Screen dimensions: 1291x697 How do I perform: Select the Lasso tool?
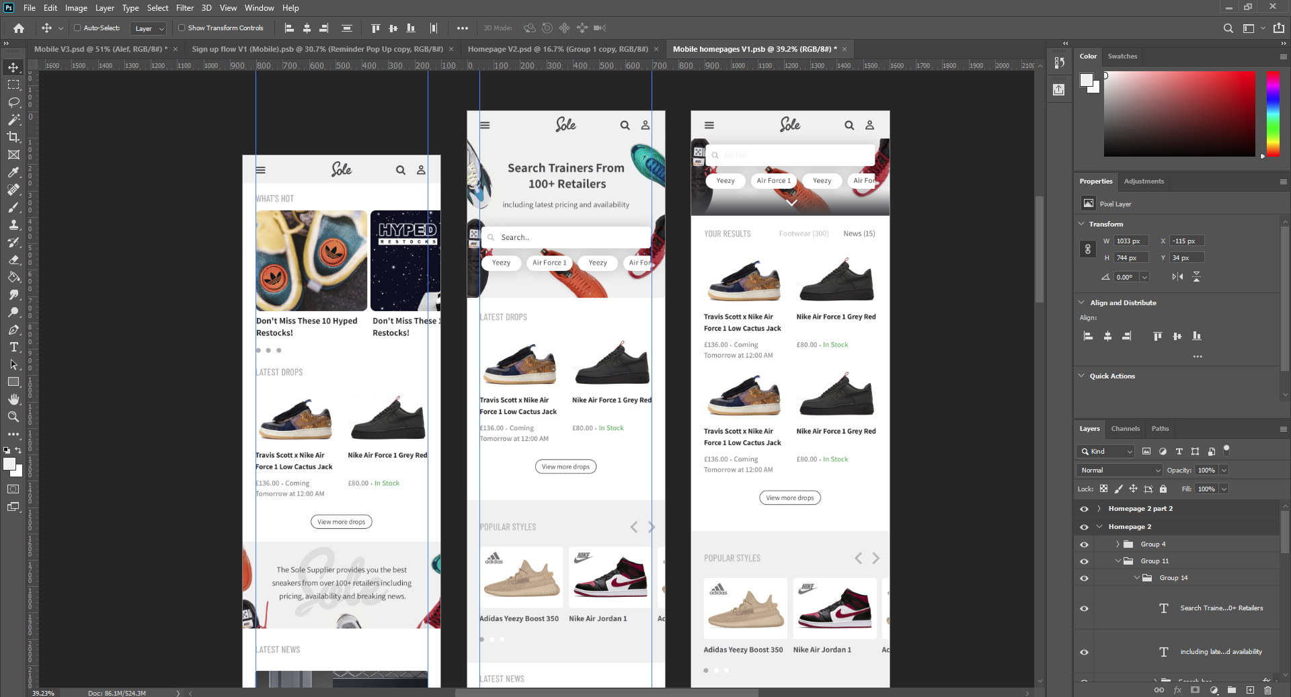click(x=13, y=102)
